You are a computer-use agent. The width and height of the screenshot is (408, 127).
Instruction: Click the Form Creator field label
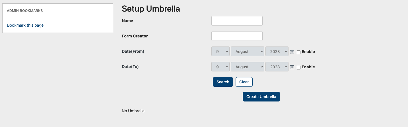(135, 36)
